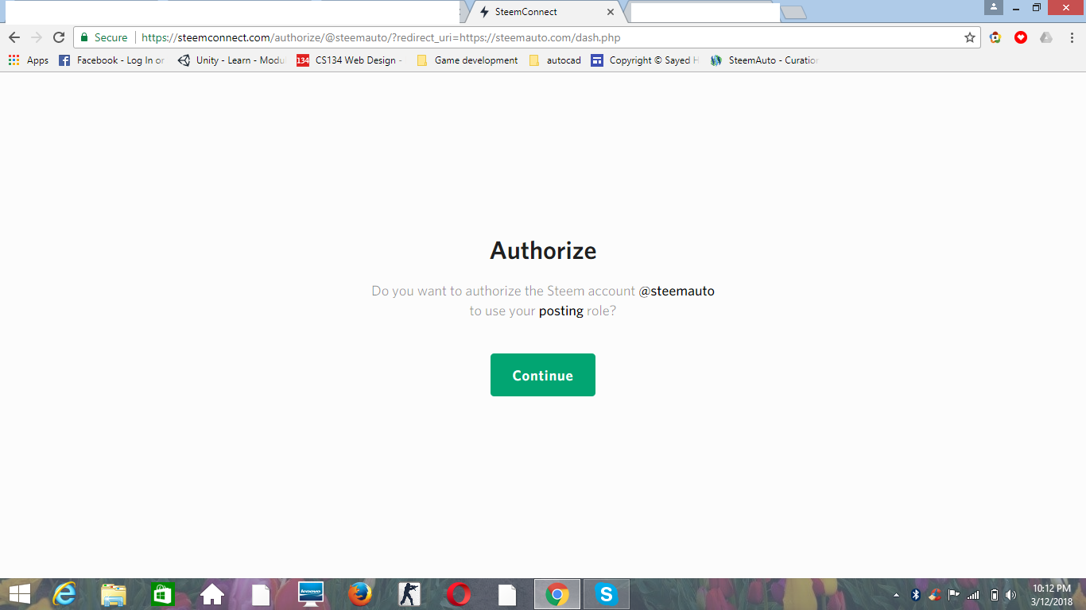Launch Counter-Strike from the taskbar
This screenshot has height=610, width=1086.
tap(409, 594)
